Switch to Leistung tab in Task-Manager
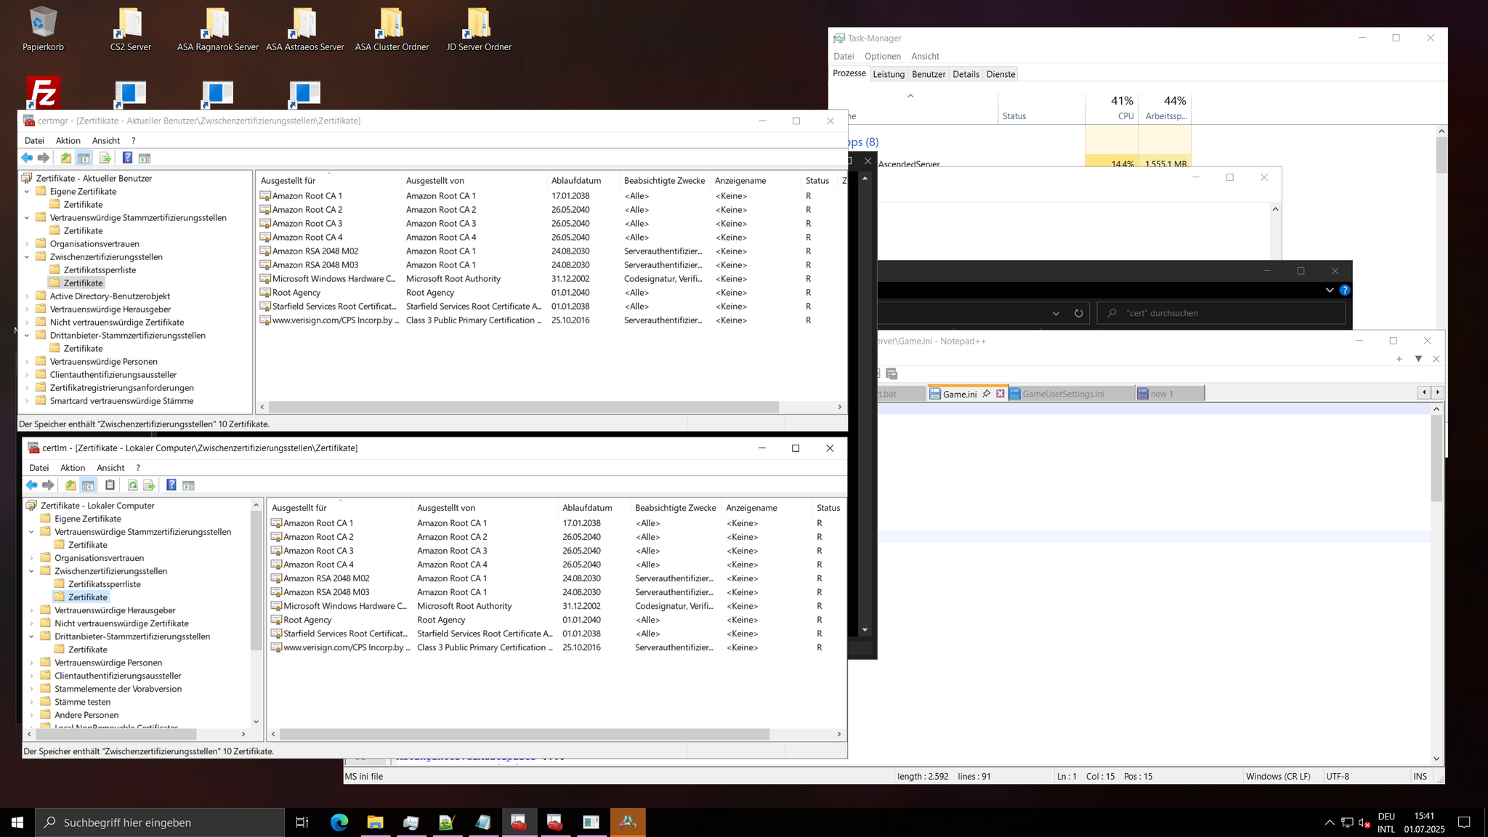This screenshot has width=1488, height=837. click(x=888, y=74)
